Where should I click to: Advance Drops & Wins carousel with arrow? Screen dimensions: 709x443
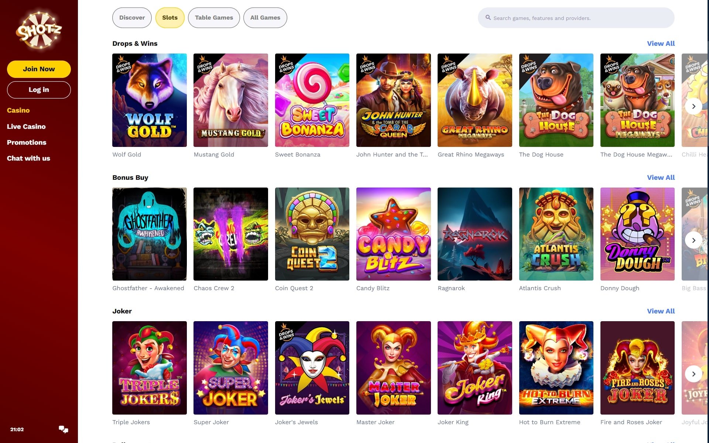coord(693,106)
